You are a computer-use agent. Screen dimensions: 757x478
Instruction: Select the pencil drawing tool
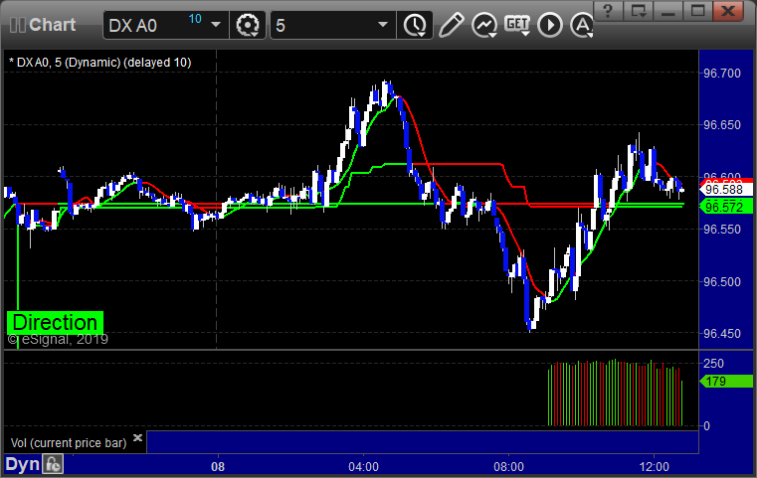[451, 25]
